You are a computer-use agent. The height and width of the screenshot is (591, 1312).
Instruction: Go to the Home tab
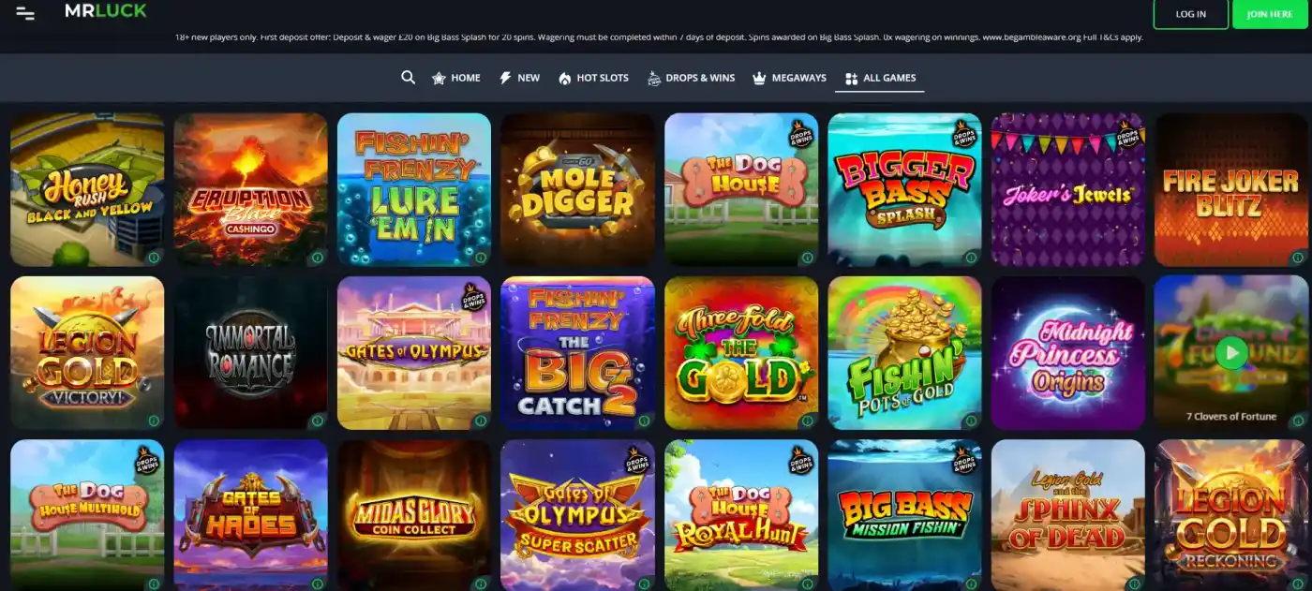tap(455, 78)
